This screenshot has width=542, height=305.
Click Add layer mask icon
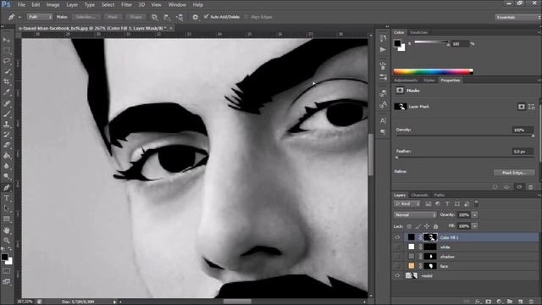(488, 302)
